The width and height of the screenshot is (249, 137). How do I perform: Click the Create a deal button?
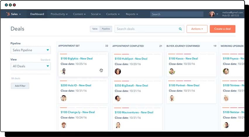click(x=222, y=29)
